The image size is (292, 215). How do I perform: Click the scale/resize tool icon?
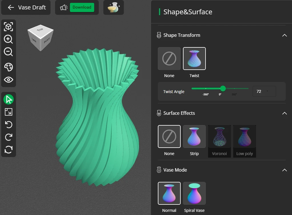pos(8,112)
